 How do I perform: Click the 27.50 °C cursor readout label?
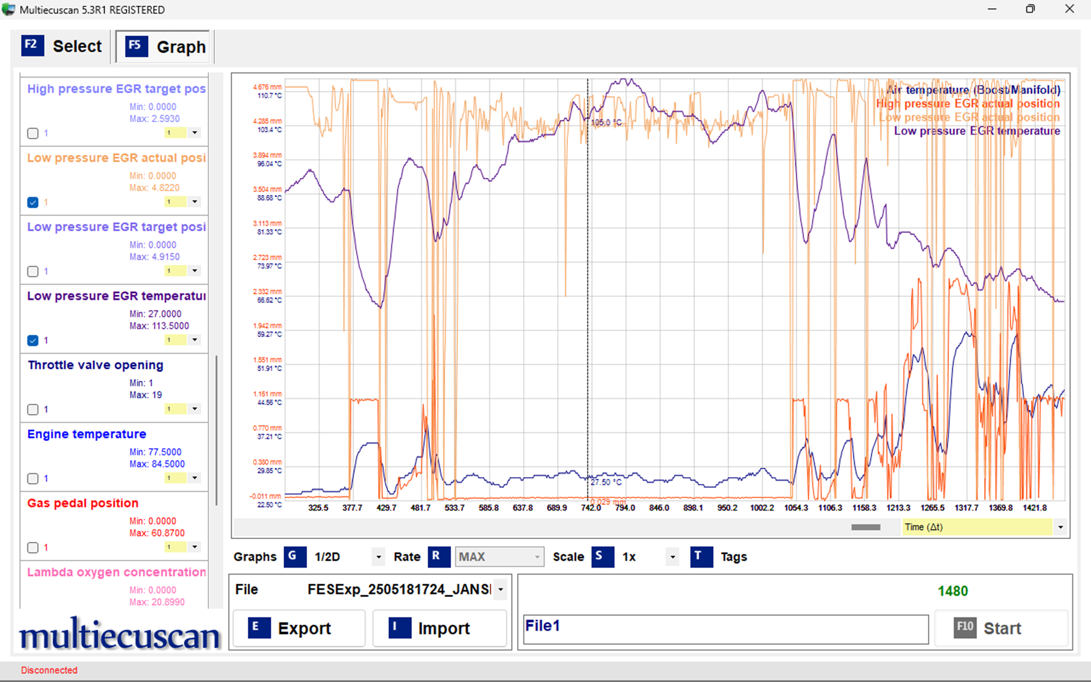(606, 482)
